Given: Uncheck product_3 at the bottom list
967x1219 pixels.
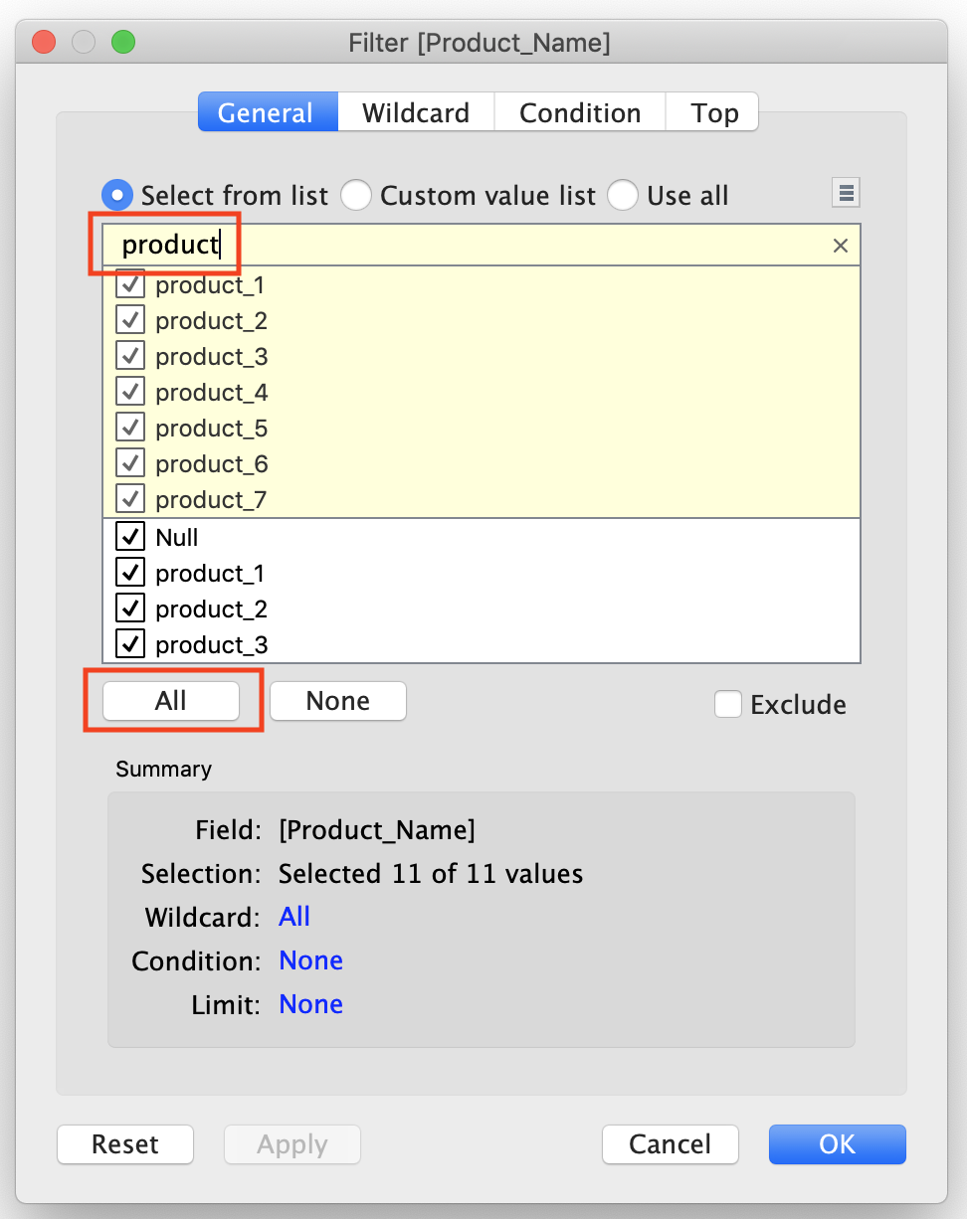Looking at the screenshot, I should [x=129, y=643].
